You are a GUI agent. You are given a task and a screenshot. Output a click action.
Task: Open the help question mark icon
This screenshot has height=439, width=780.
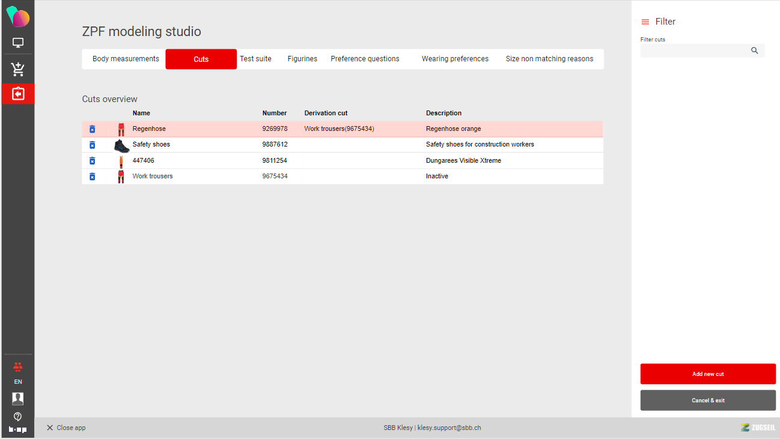pos(18,416)
